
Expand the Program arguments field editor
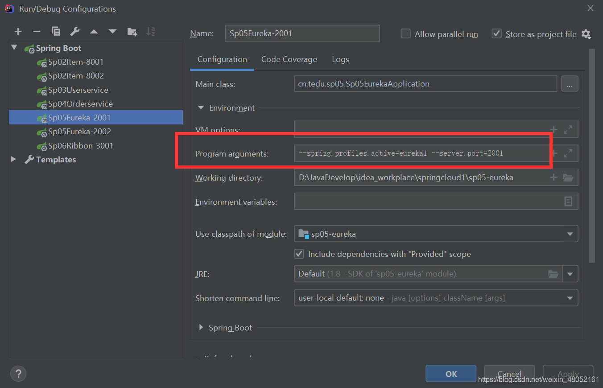click(x=568, y=153)
